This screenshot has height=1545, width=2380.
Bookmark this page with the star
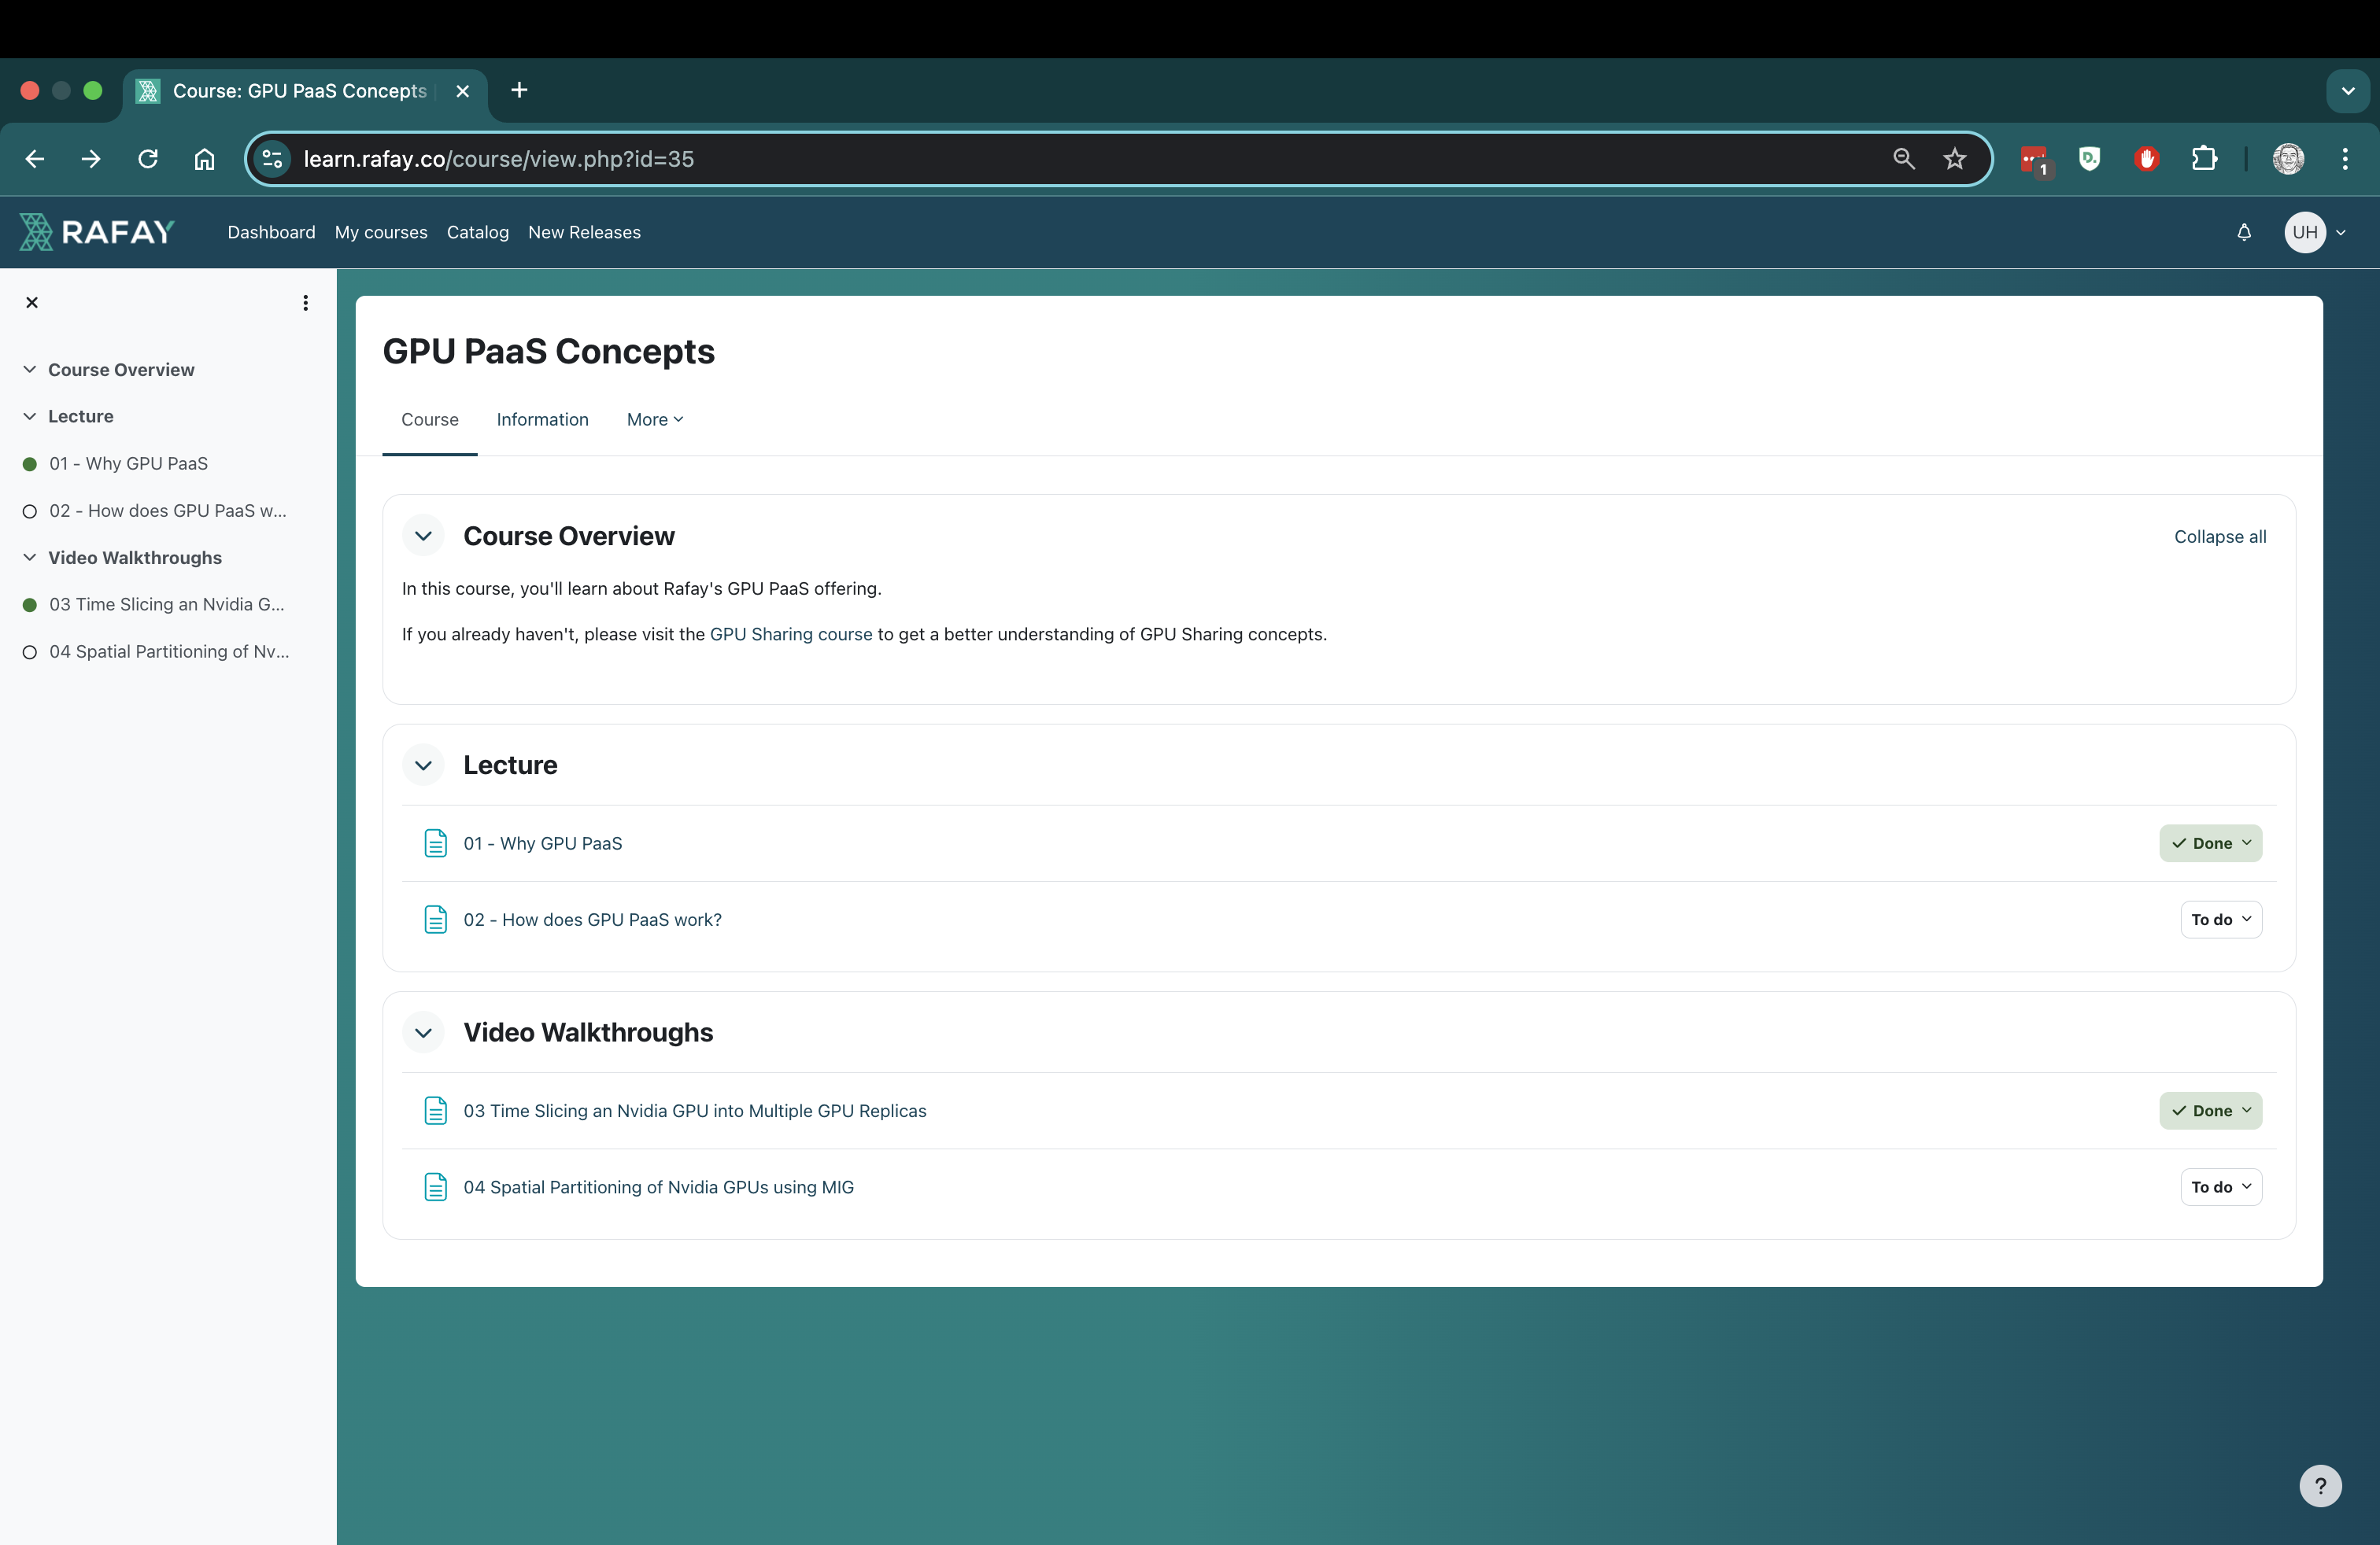[x=1955, y=159]
